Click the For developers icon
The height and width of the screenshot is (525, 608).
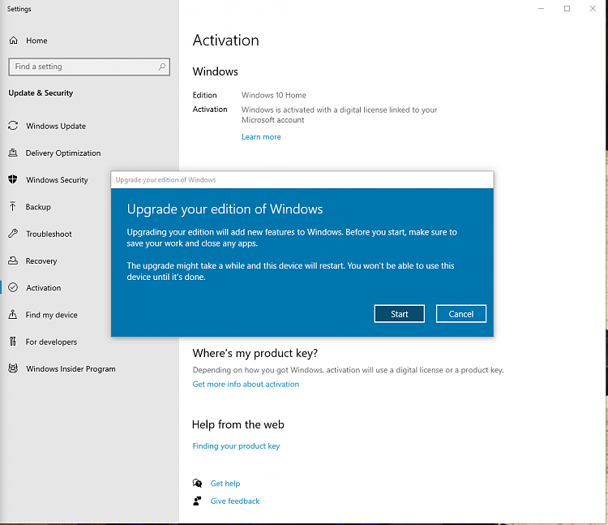point(13,342)
